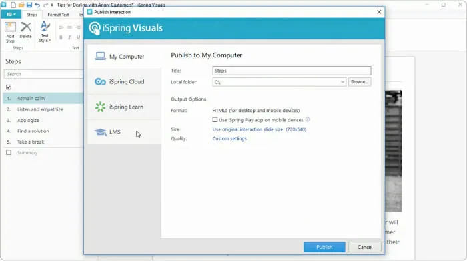Image resolution: width=467 pixels, height=261 pixels.
Task: Click the info icon beside iSpring Play option
Action: point(308,119)
